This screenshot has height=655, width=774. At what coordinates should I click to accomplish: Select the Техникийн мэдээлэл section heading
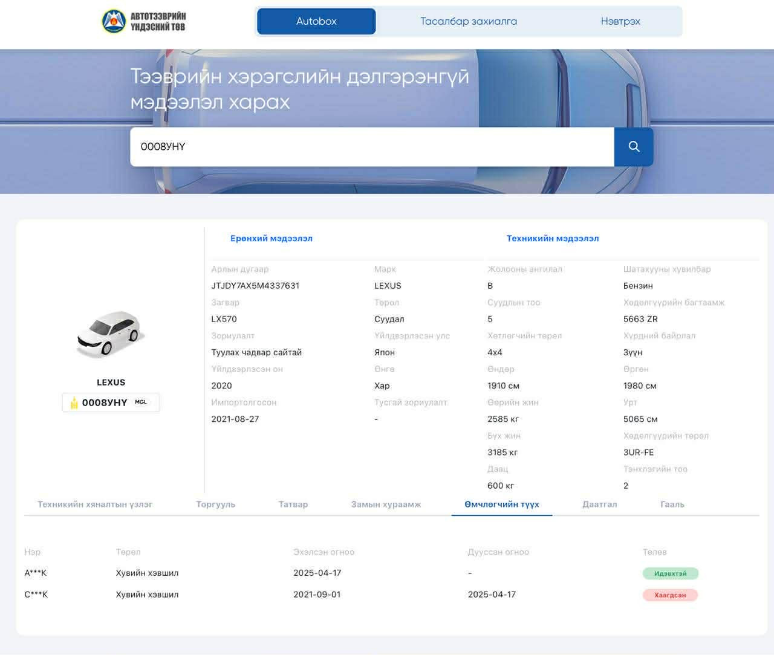[x=552, y=238]
